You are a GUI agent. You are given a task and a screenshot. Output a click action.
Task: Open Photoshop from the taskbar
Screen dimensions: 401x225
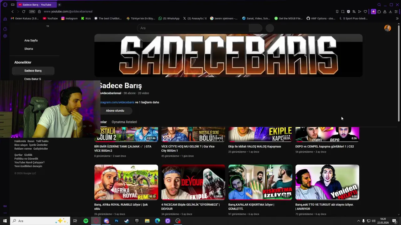(x=117, y=221)
